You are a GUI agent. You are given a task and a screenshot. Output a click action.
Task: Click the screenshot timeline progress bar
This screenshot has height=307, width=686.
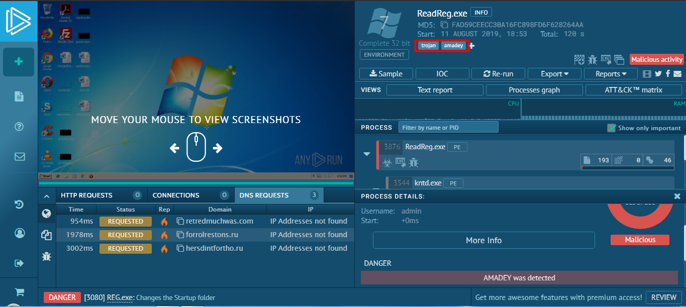click(x=196, y=183)
